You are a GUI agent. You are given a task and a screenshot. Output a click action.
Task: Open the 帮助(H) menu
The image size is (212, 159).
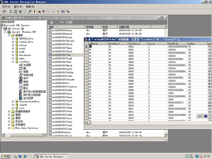click(30, 7)
